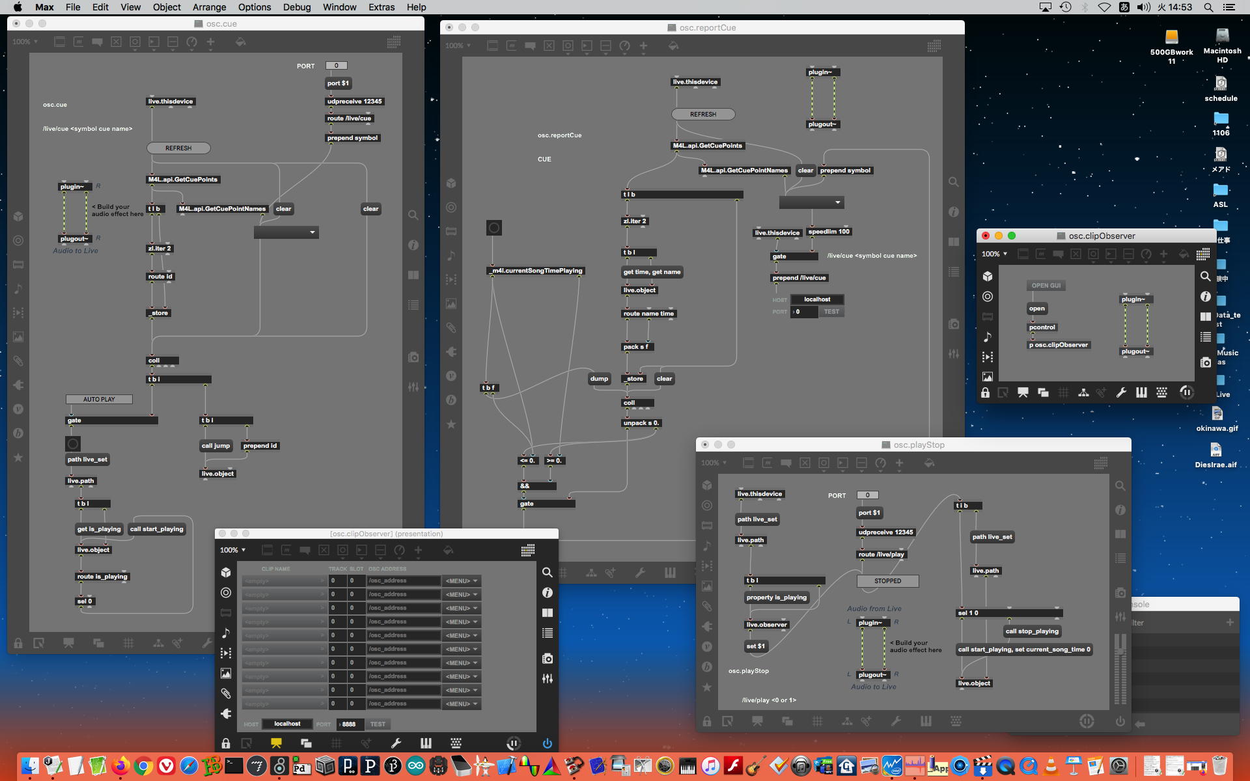Click the camera snapshots icon in osc.clipObserver
This screenshot has width=1250, height=781.
coord(1205,363)
